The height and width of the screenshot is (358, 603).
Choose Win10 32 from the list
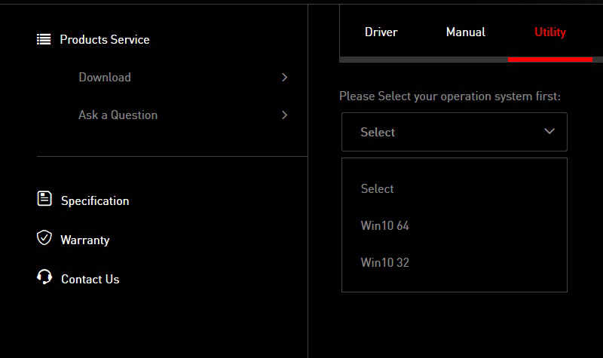pos(384,262)
